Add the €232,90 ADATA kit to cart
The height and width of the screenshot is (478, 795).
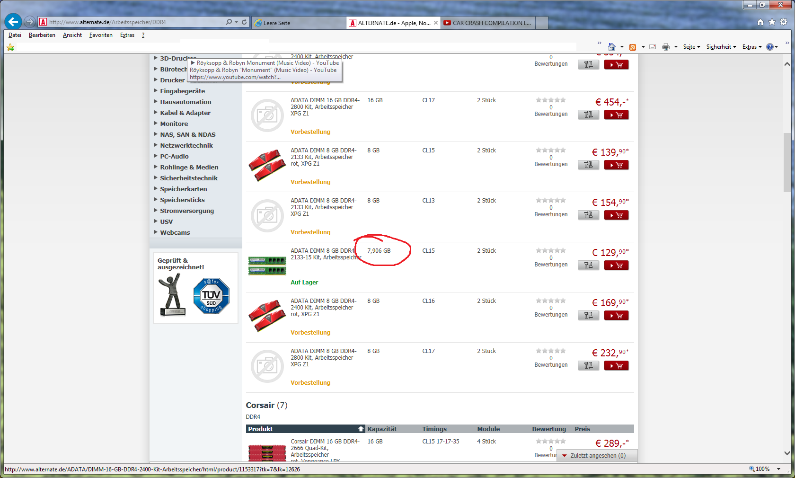(616, 366)
